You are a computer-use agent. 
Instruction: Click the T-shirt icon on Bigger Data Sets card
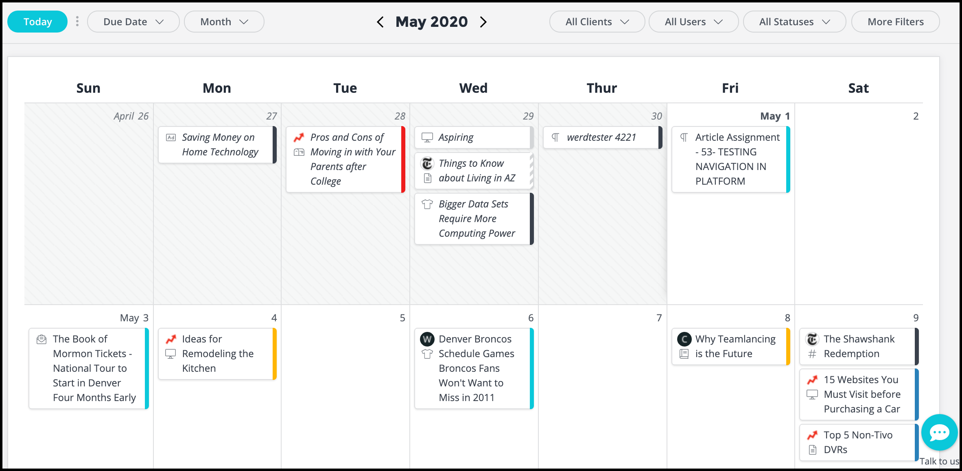coord(427,204)
